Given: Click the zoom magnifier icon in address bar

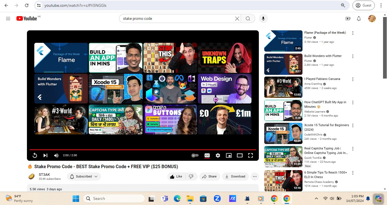Looking at the screenshot, I should (x=343, y=5).
